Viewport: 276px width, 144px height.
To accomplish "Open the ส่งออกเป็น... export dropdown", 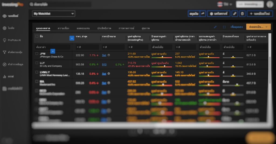I will point(258,27).
